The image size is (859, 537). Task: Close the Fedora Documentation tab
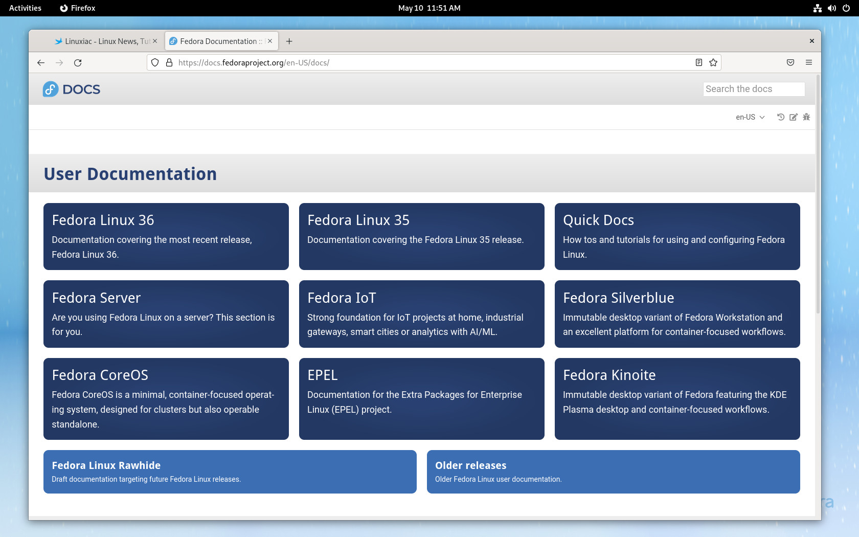[270, 41]
